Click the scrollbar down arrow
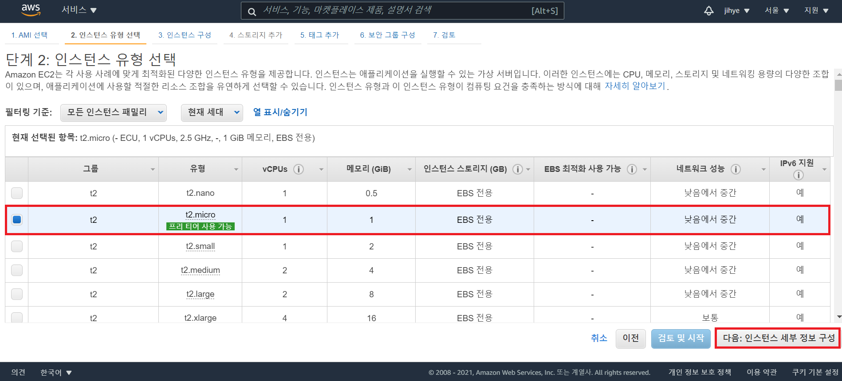Viewport: 842px width, 381px height. [x=838, y=317]
